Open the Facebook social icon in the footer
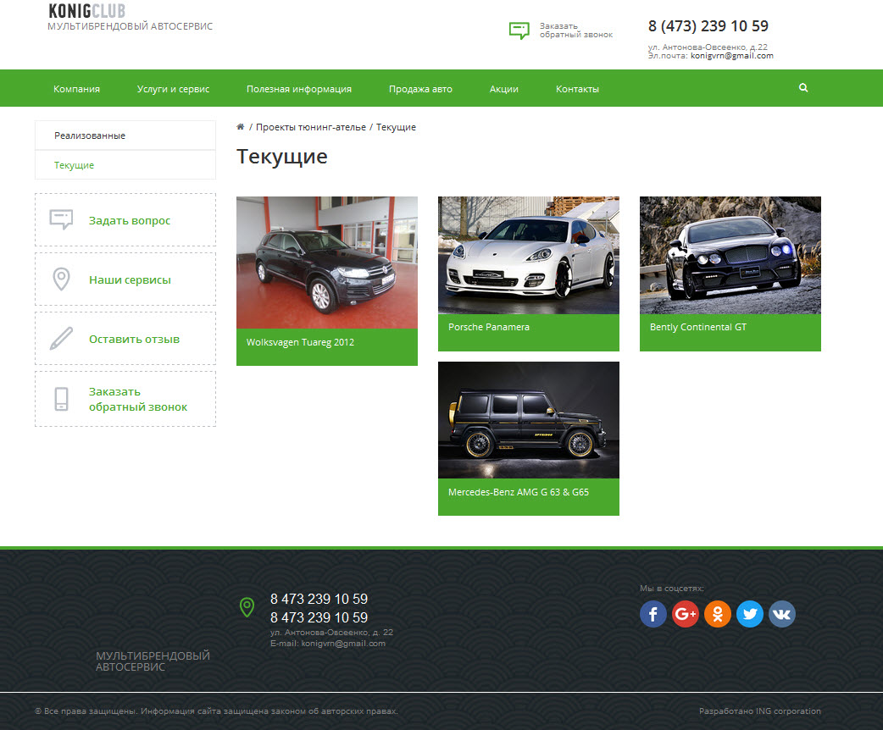Image resolution: width=883 pixels, height=730 pixels. (653, 613)
